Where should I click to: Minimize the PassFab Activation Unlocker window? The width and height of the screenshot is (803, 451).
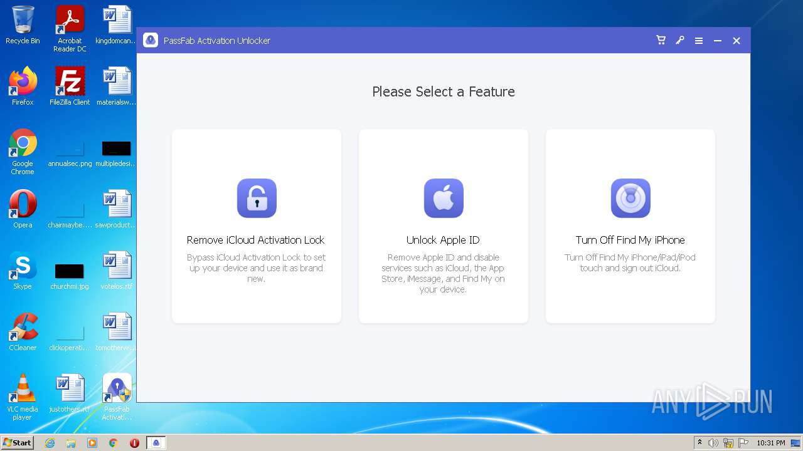717,41
